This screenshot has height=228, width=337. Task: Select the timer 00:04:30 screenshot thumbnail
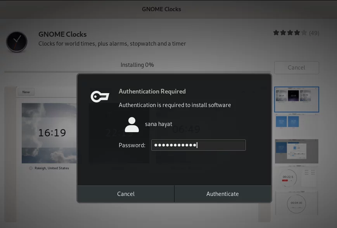pyautogui.click(x=297, y=203)
